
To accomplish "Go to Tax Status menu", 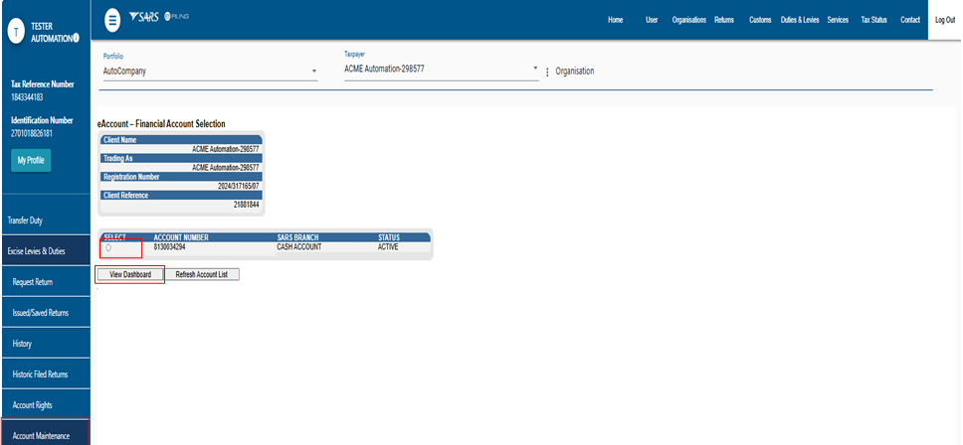I will (x=873, y=20).
